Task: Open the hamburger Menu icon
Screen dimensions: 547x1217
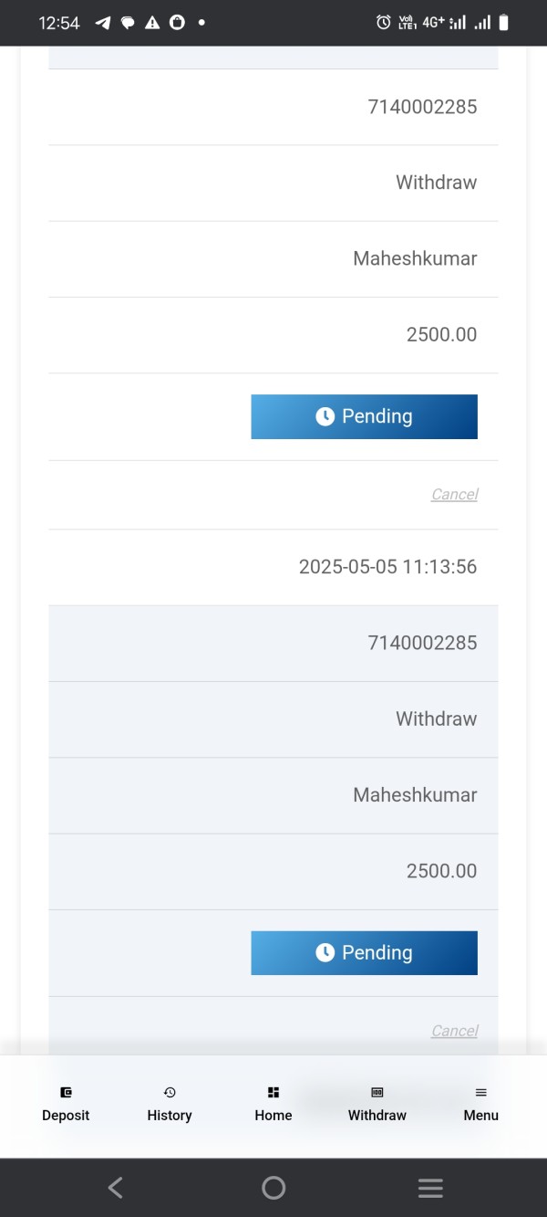Action: (x=480, y=1092)
